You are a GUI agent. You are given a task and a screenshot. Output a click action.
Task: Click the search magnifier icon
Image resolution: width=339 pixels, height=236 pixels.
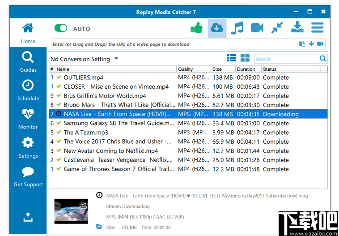[x=323, y=59]
